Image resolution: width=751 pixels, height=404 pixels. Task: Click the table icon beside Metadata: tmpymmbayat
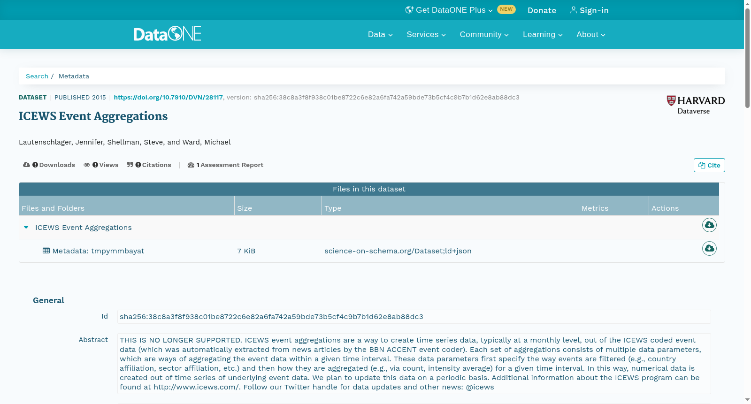[x=46, y=251]
